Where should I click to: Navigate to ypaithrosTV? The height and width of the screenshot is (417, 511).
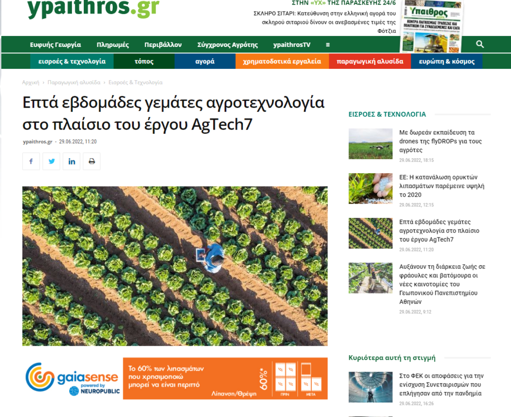[291, 44]
